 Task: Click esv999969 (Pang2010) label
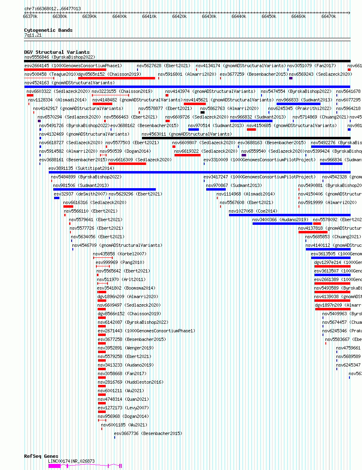click(x=120, y=262)
